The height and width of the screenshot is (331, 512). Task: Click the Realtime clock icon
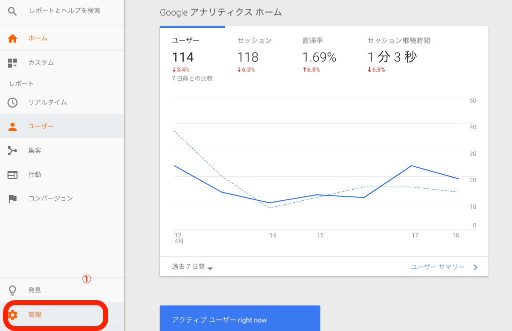pyautogui.click(x=13, y=103)
